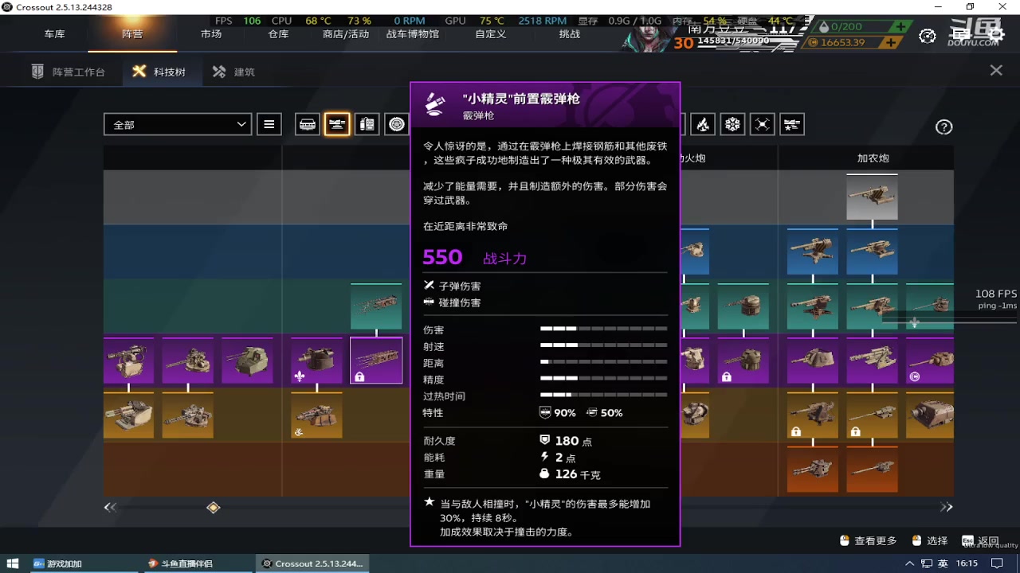
Task: Switch to 战车博物馆 exhibition tab
Action: pos(413,34)
